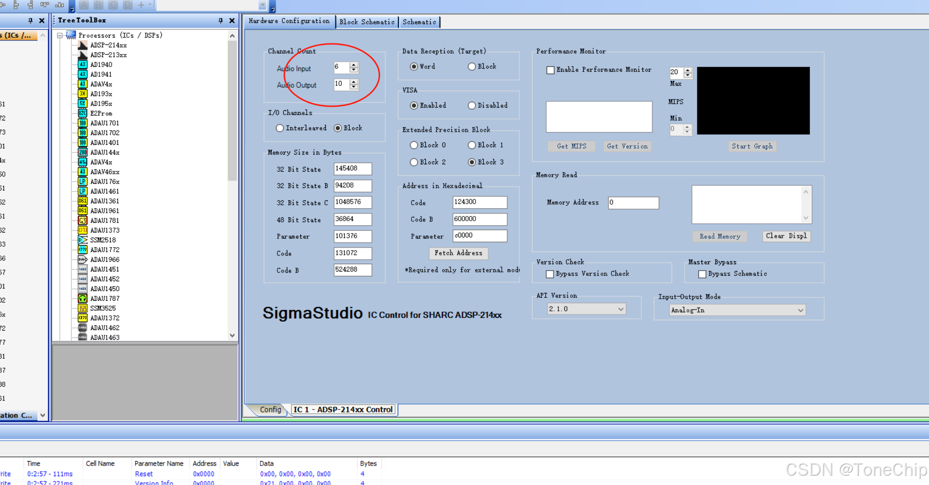Select the Block data reception radio button

(x=472, y=66)
